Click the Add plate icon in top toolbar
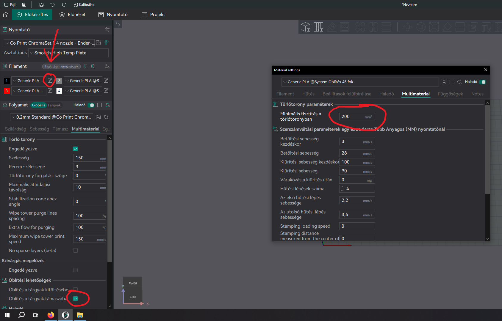Screen dimensions: 502x321 318,27
